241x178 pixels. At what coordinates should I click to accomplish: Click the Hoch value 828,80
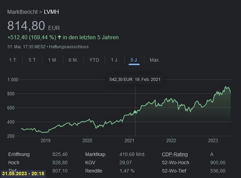coord(60,163)
